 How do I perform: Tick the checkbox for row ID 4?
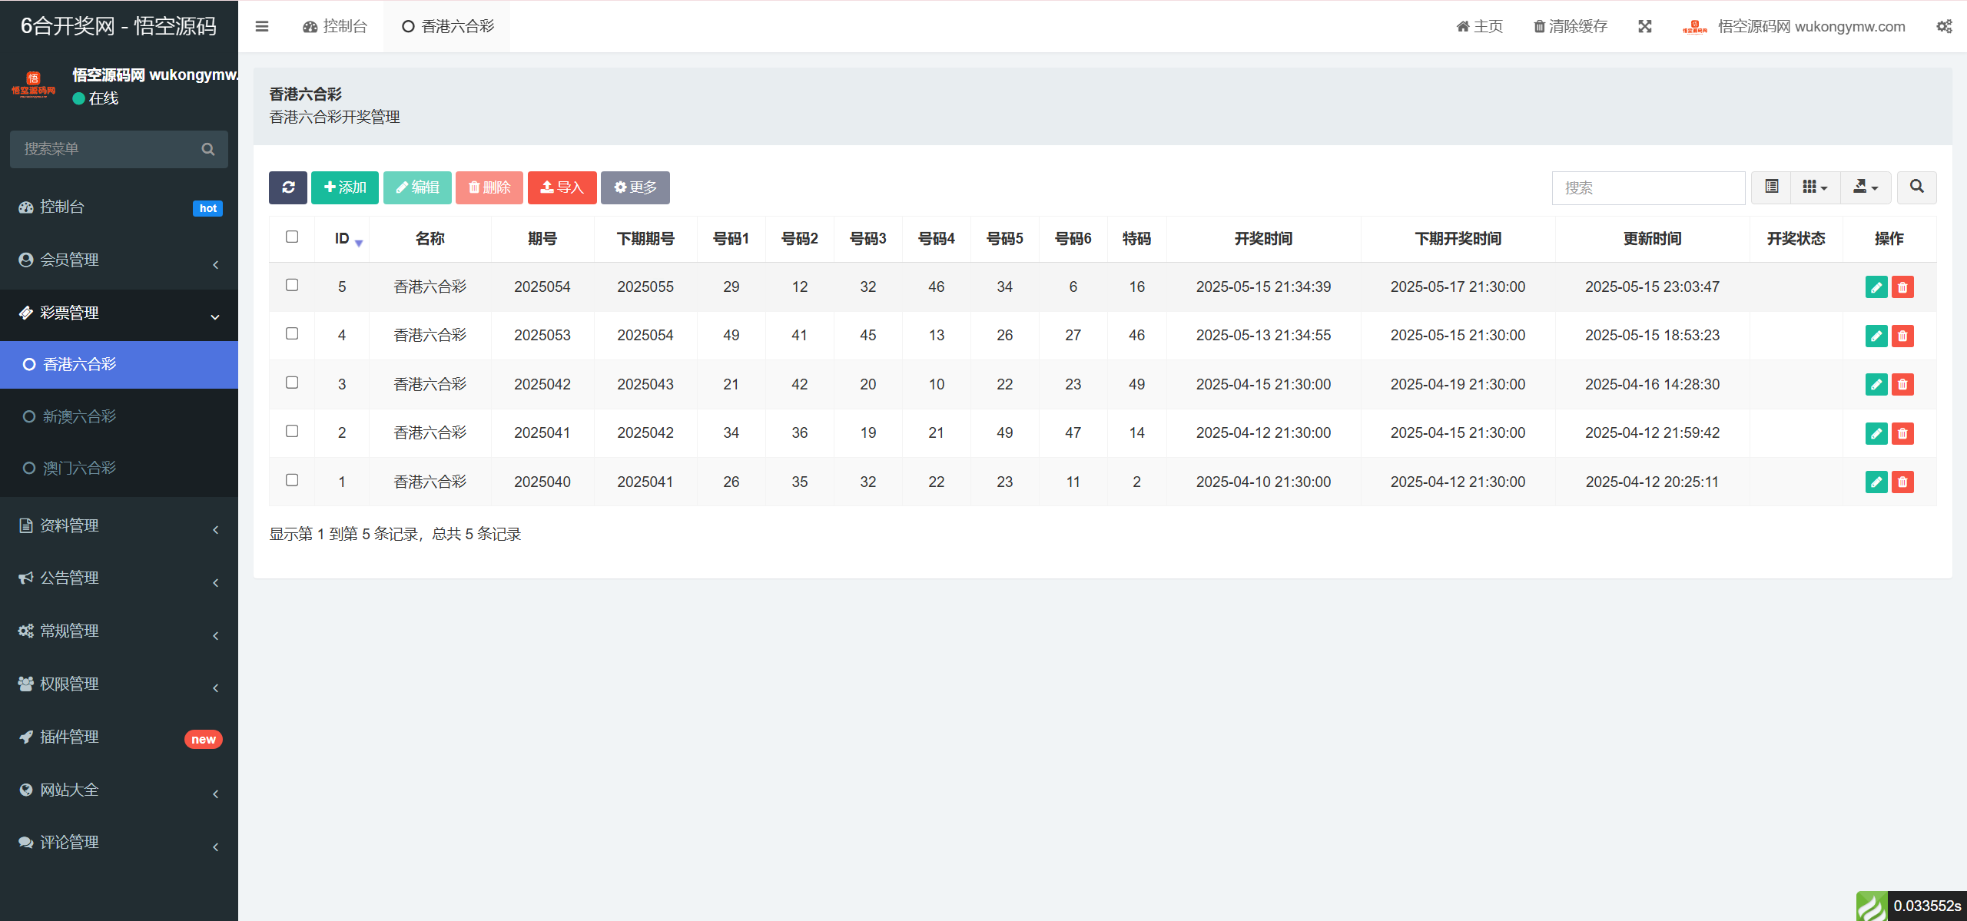[x=292, y=334]
